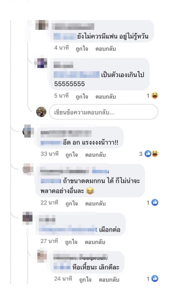Like the 24 นาที reply
This screenshot has height=290, width=170.
(85, 280)
